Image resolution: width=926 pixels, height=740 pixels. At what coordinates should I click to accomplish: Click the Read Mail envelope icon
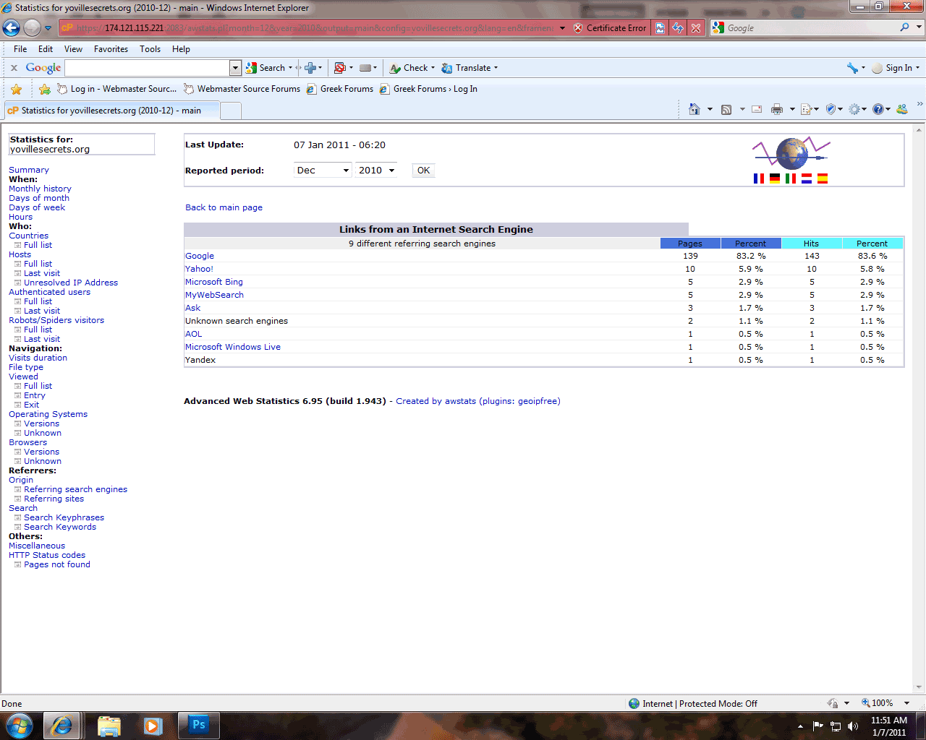tap(757, 109)
